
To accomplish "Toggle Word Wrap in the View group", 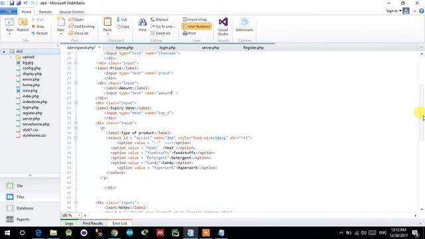I will [x=195, y=19].
